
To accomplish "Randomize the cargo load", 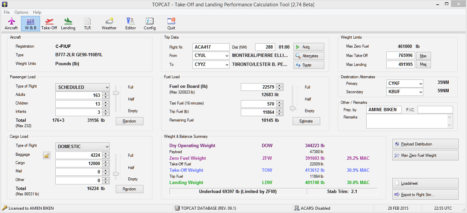I will [x=129, y=189].
